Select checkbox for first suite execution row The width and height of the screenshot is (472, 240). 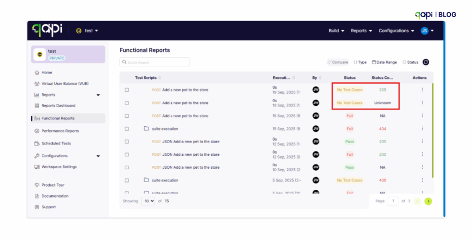pyautogui.click(x=127, y=129)
